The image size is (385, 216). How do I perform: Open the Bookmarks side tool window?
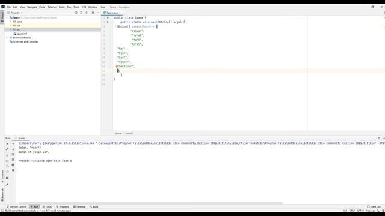(x=2, y=194)
